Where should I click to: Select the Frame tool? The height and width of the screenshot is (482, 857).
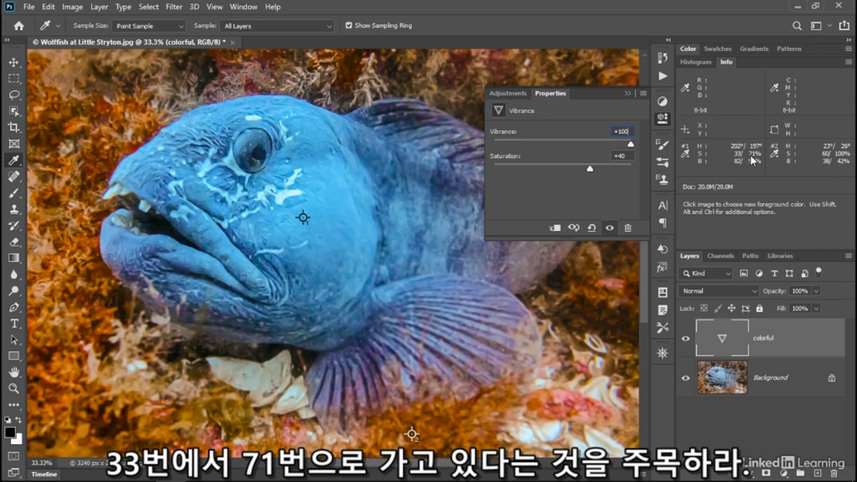(14, 144)
